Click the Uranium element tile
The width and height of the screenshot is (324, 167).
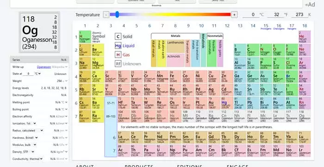point(162,150)
